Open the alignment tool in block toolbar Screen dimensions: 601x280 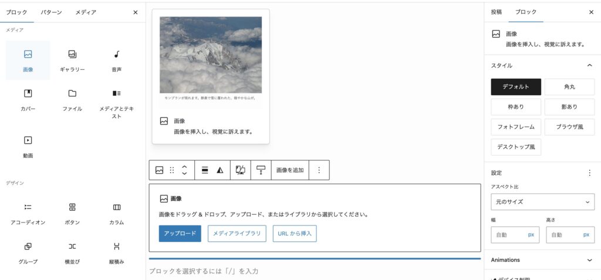(205, 170)
